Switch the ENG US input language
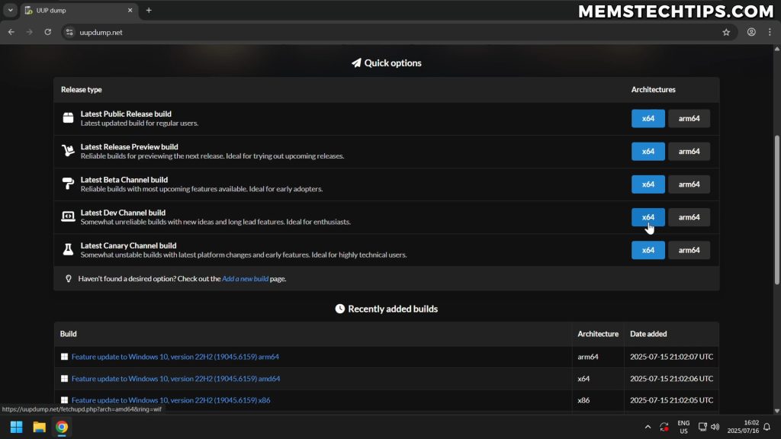 pos(683,427)
